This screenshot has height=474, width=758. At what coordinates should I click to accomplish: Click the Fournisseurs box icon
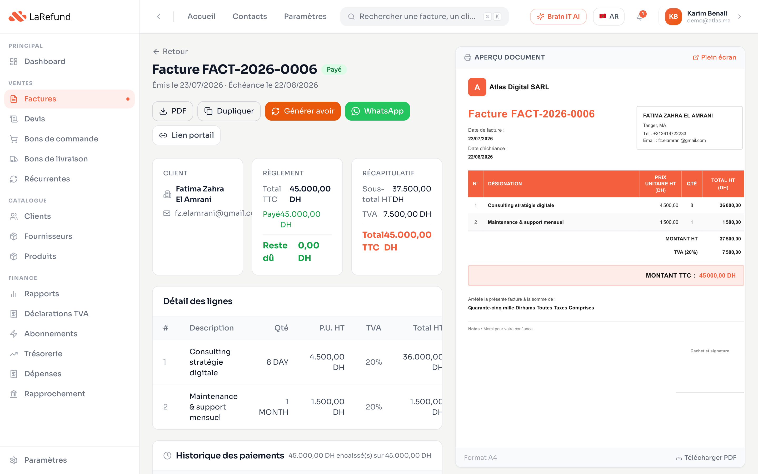coord(13,236)
